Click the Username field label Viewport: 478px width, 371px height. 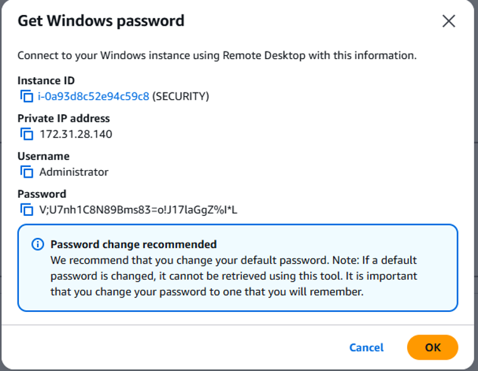(x=43, y=156)
